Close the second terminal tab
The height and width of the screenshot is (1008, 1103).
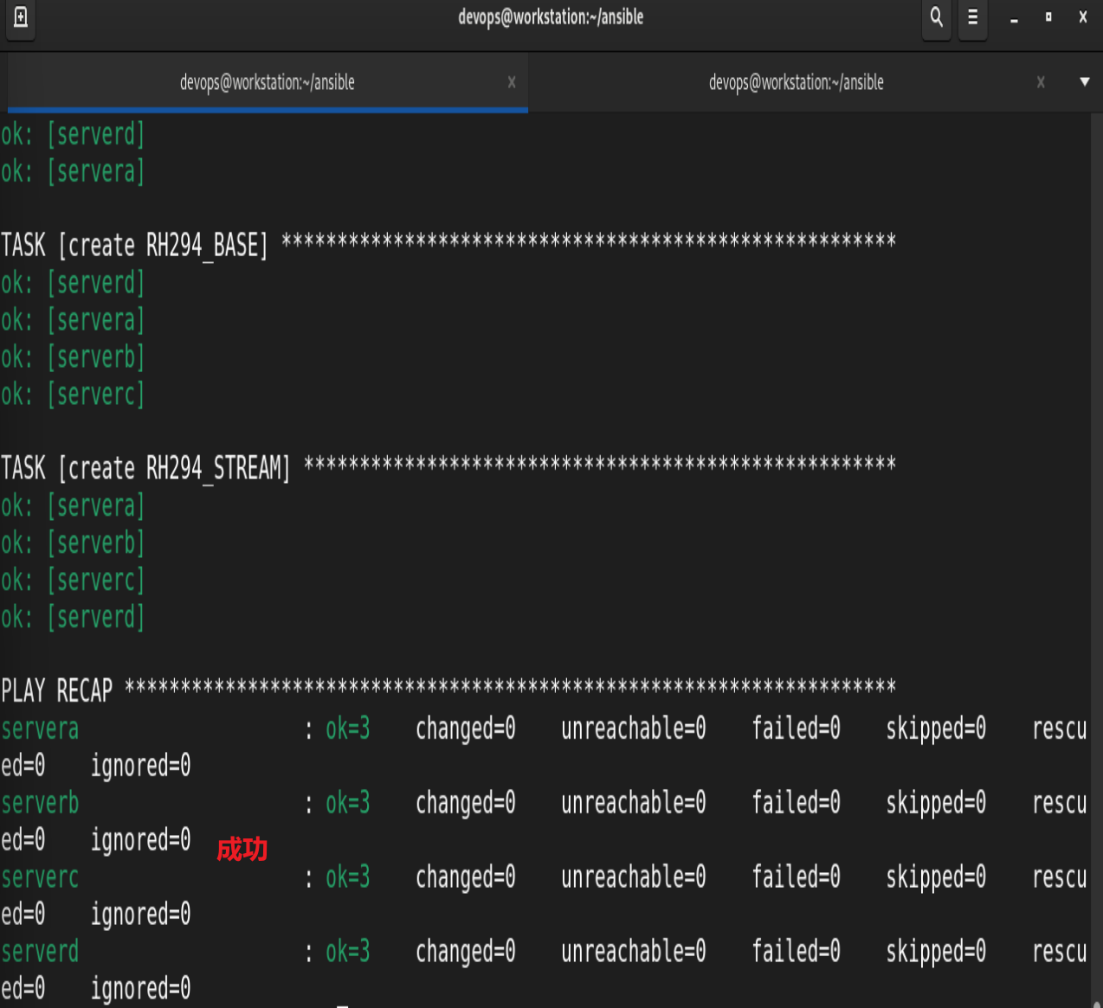tap(1041, 82)
